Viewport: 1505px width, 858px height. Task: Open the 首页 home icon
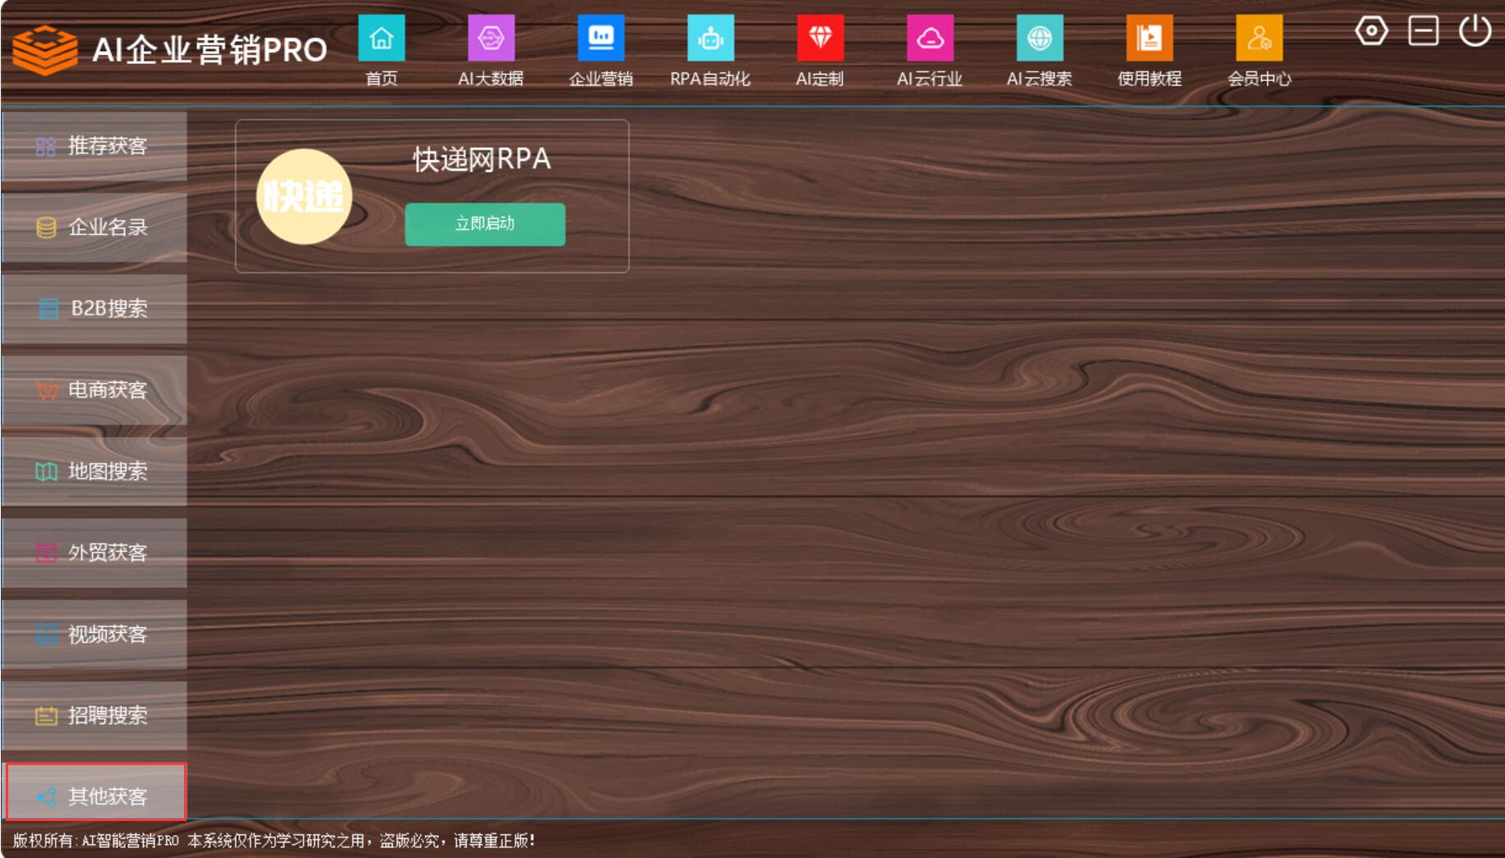click(381, 39)
